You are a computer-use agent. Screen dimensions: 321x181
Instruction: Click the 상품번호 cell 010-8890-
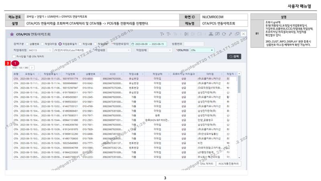[90, 78]
